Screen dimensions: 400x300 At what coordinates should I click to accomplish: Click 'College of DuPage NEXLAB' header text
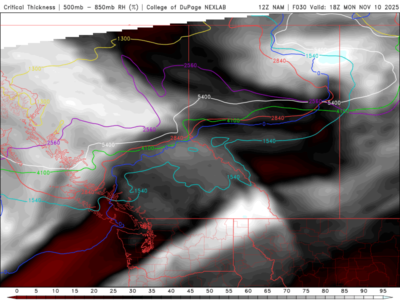click(186, 7)
